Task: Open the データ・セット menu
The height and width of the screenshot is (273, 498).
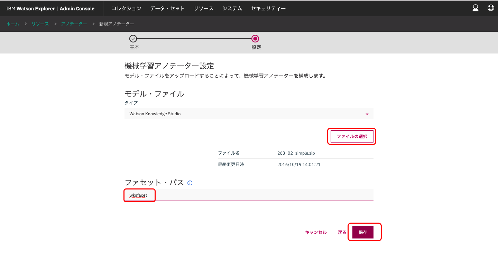Action: point(167,8)
